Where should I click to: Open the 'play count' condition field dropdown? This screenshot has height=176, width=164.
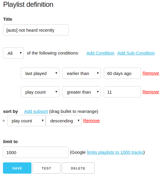tap(40, 92)
